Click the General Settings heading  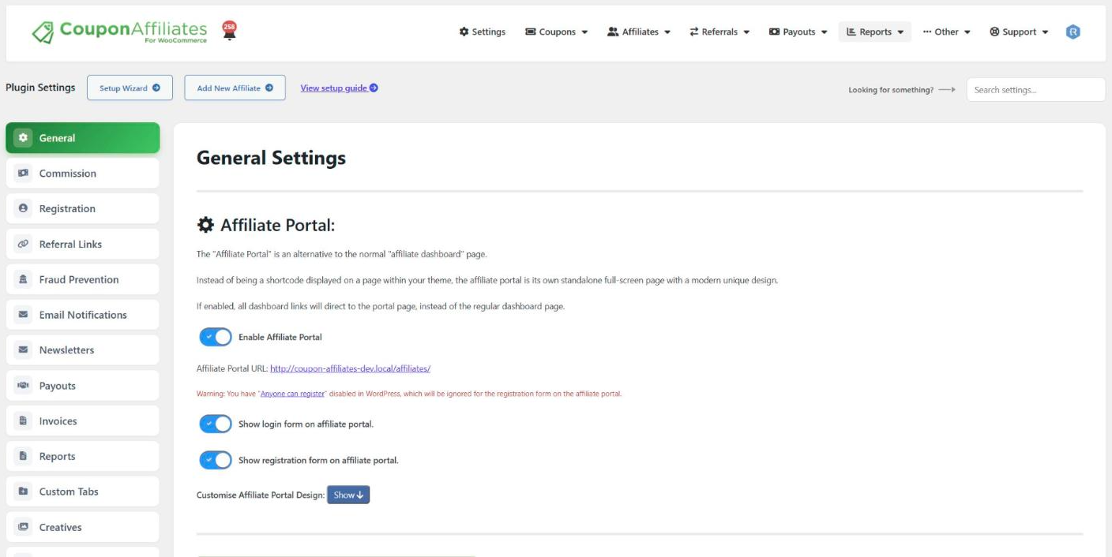click(271, 158)
